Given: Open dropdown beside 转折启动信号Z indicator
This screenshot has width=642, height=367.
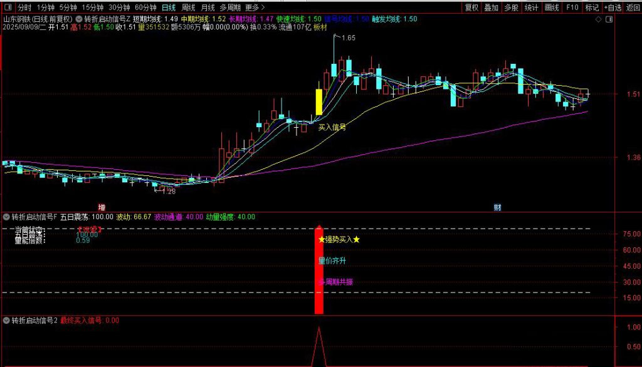Looking at the screenshot, I should [78, 19].
